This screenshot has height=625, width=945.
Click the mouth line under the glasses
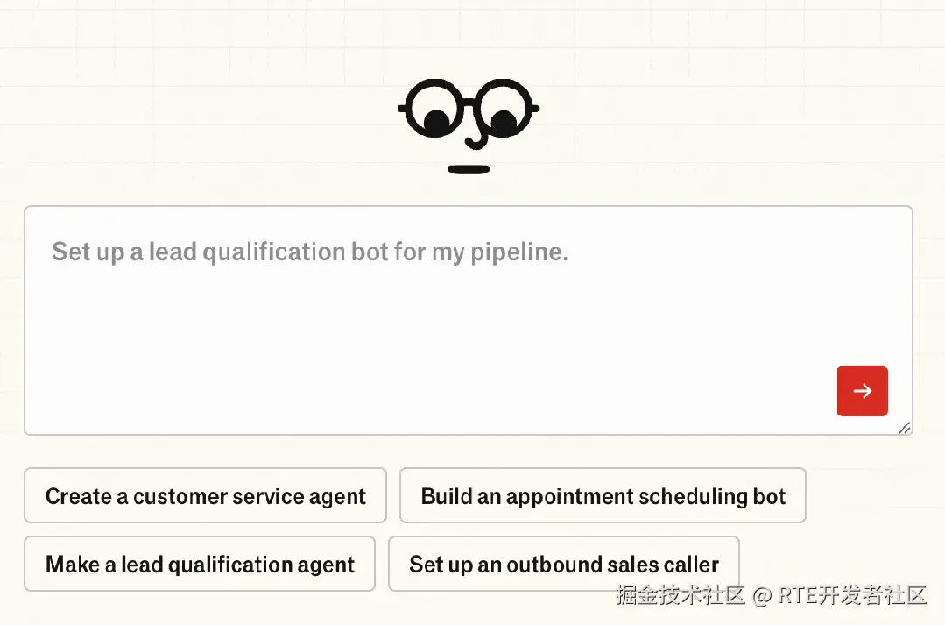click(x=469, y=168)
